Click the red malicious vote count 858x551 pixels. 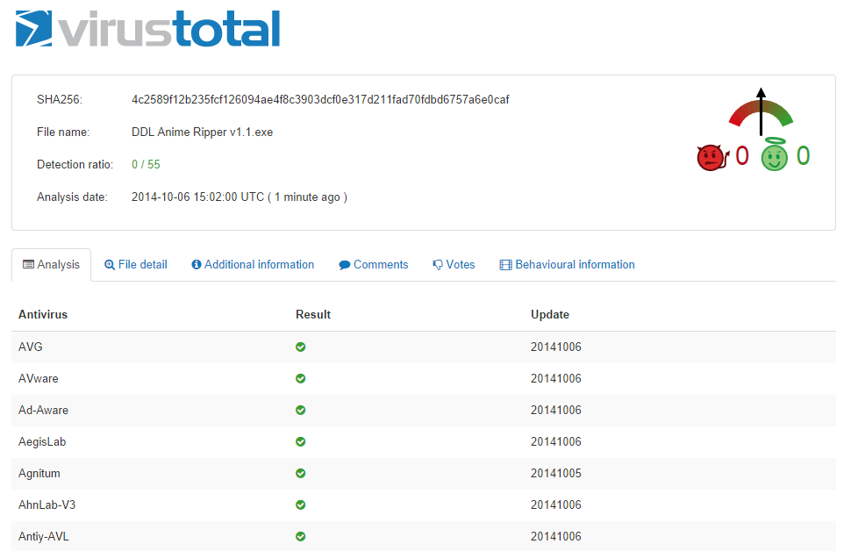click(742, 156)
